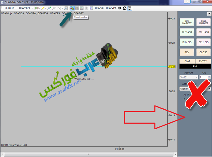Click OFA/SC in the toolbar
The height and width of the screenshot is (157, 212).
point(99,8)
